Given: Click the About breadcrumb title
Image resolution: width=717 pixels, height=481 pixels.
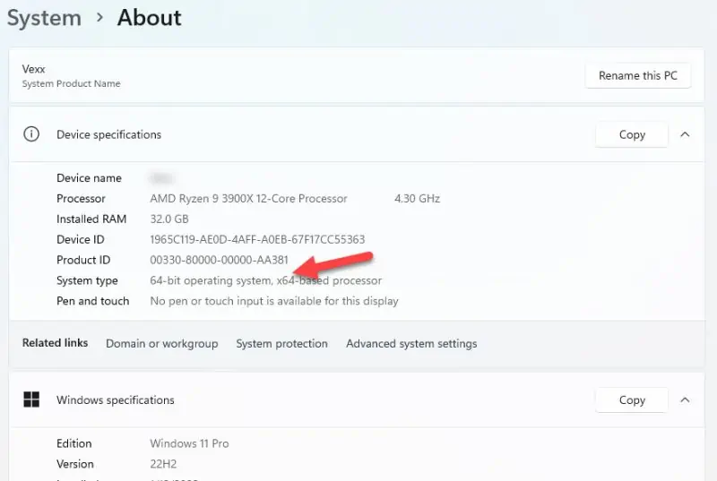Looking at the screenshot, I should [149, 18].
